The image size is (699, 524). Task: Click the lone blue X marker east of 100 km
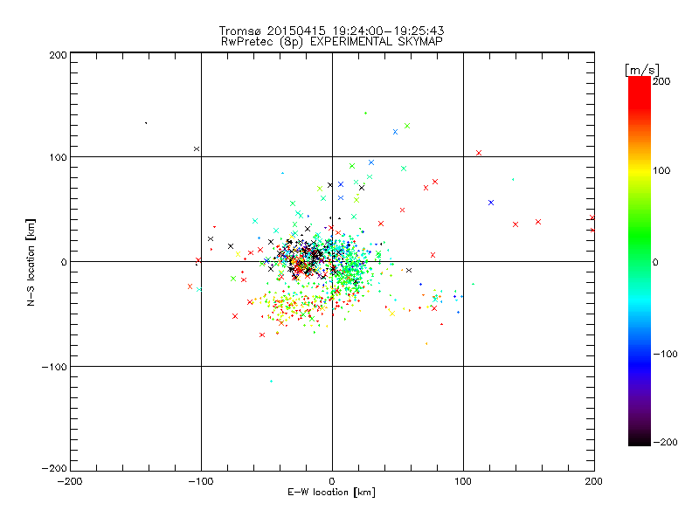(x=491, y=203)
